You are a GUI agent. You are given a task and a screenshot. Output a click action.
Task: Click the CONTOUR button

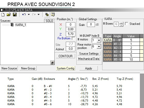(x=66, y=56)
